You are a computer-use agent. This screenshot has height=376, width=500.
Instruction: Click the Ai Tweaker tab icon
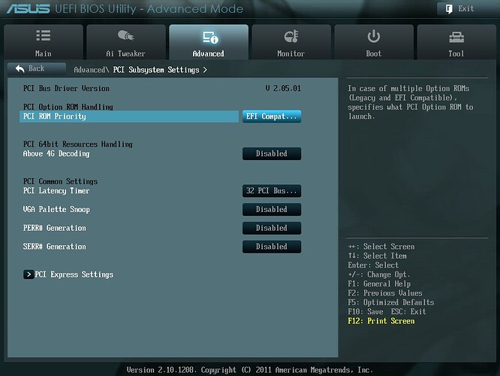125,36
